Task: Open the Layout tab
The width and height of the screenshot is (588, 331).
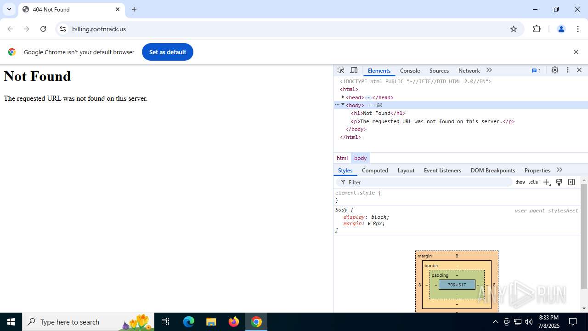Action: (x=406, y=171)
